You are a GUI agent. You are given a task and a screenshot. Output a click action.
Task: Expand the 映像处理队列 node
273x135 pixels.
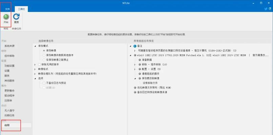35,74
